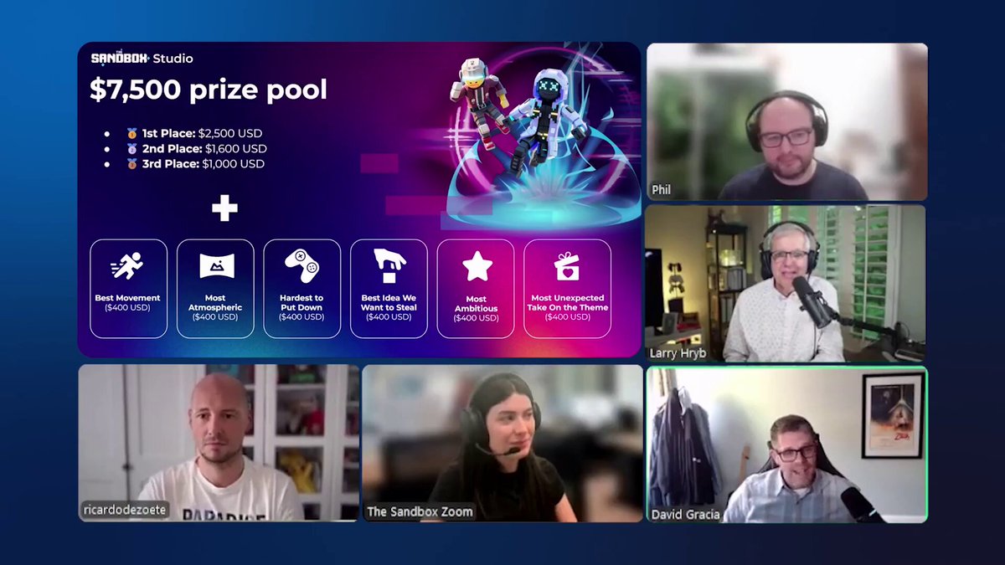Click the 'David Gracia' name label
Screen dimensions: 1005x565
pyautogui.click(x=687, y=514)
